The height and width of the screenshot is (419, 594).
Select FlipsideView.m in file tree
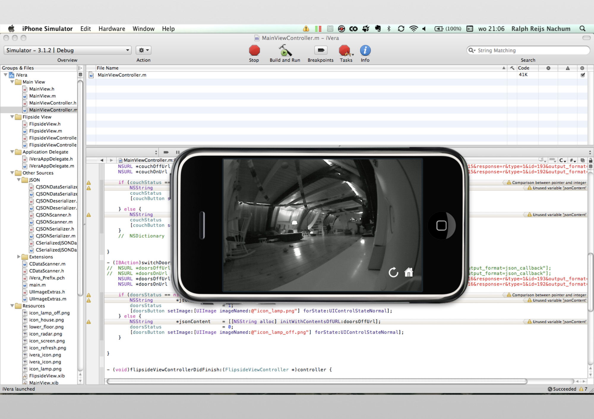(x=45, y=131)
